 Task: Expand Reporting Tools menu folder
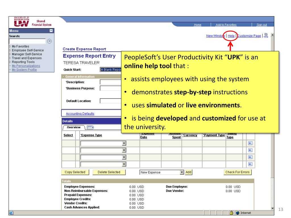pos(10,62)
